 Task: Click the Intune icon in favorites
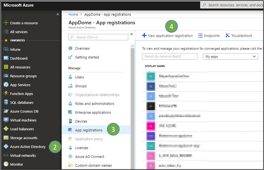[x=6, y=49]
